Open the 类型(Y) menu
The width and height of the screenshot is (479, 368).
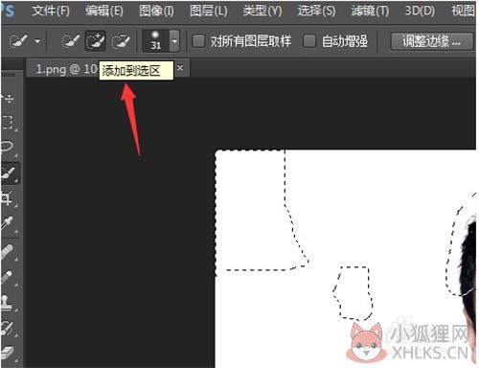pyautogui.click(x=262, y=11)
